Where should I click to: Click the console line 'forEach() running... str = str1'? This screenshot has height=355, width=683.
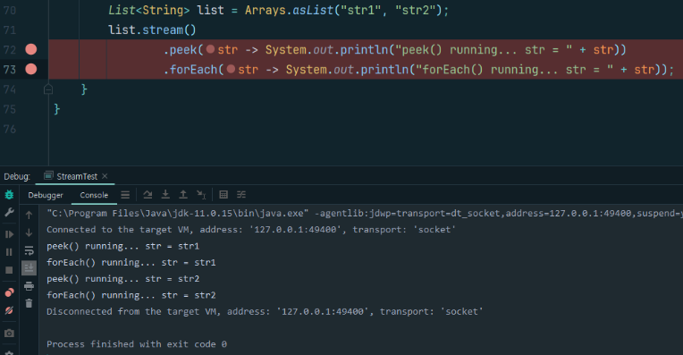click(x=131, y=262)
